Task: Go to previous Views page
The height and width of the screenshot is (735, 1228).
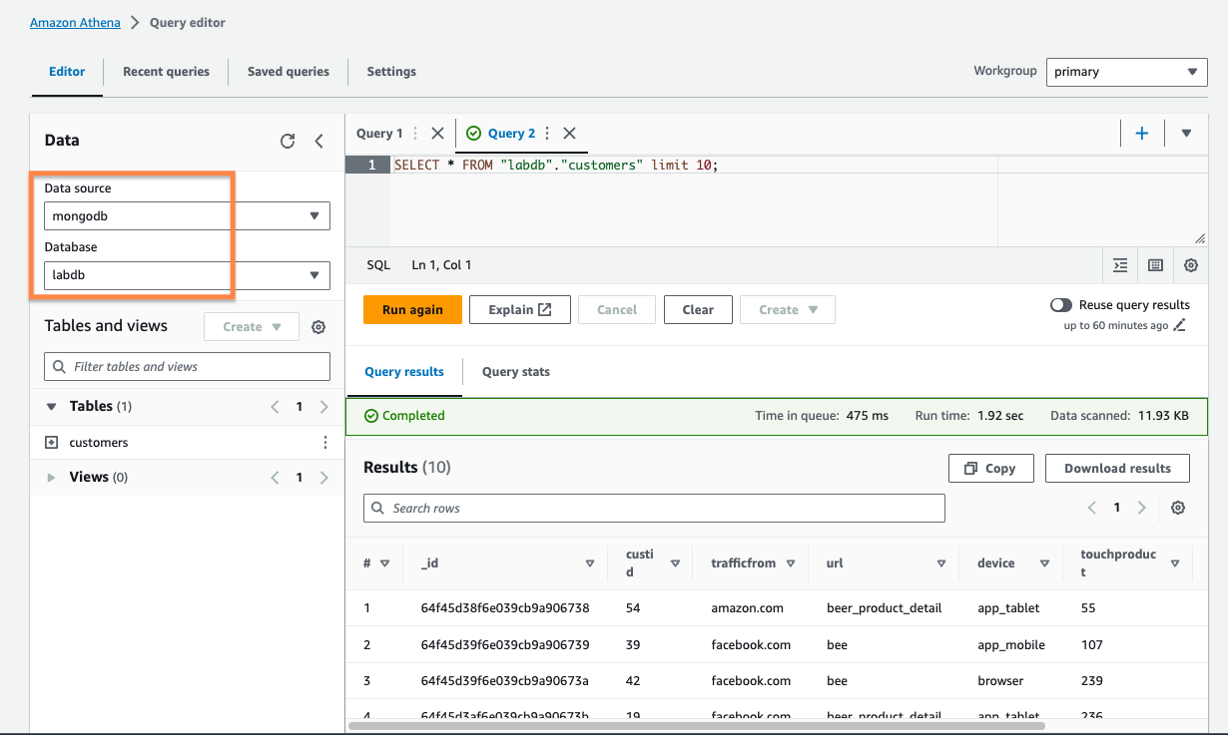Action: tap(275, 478)
